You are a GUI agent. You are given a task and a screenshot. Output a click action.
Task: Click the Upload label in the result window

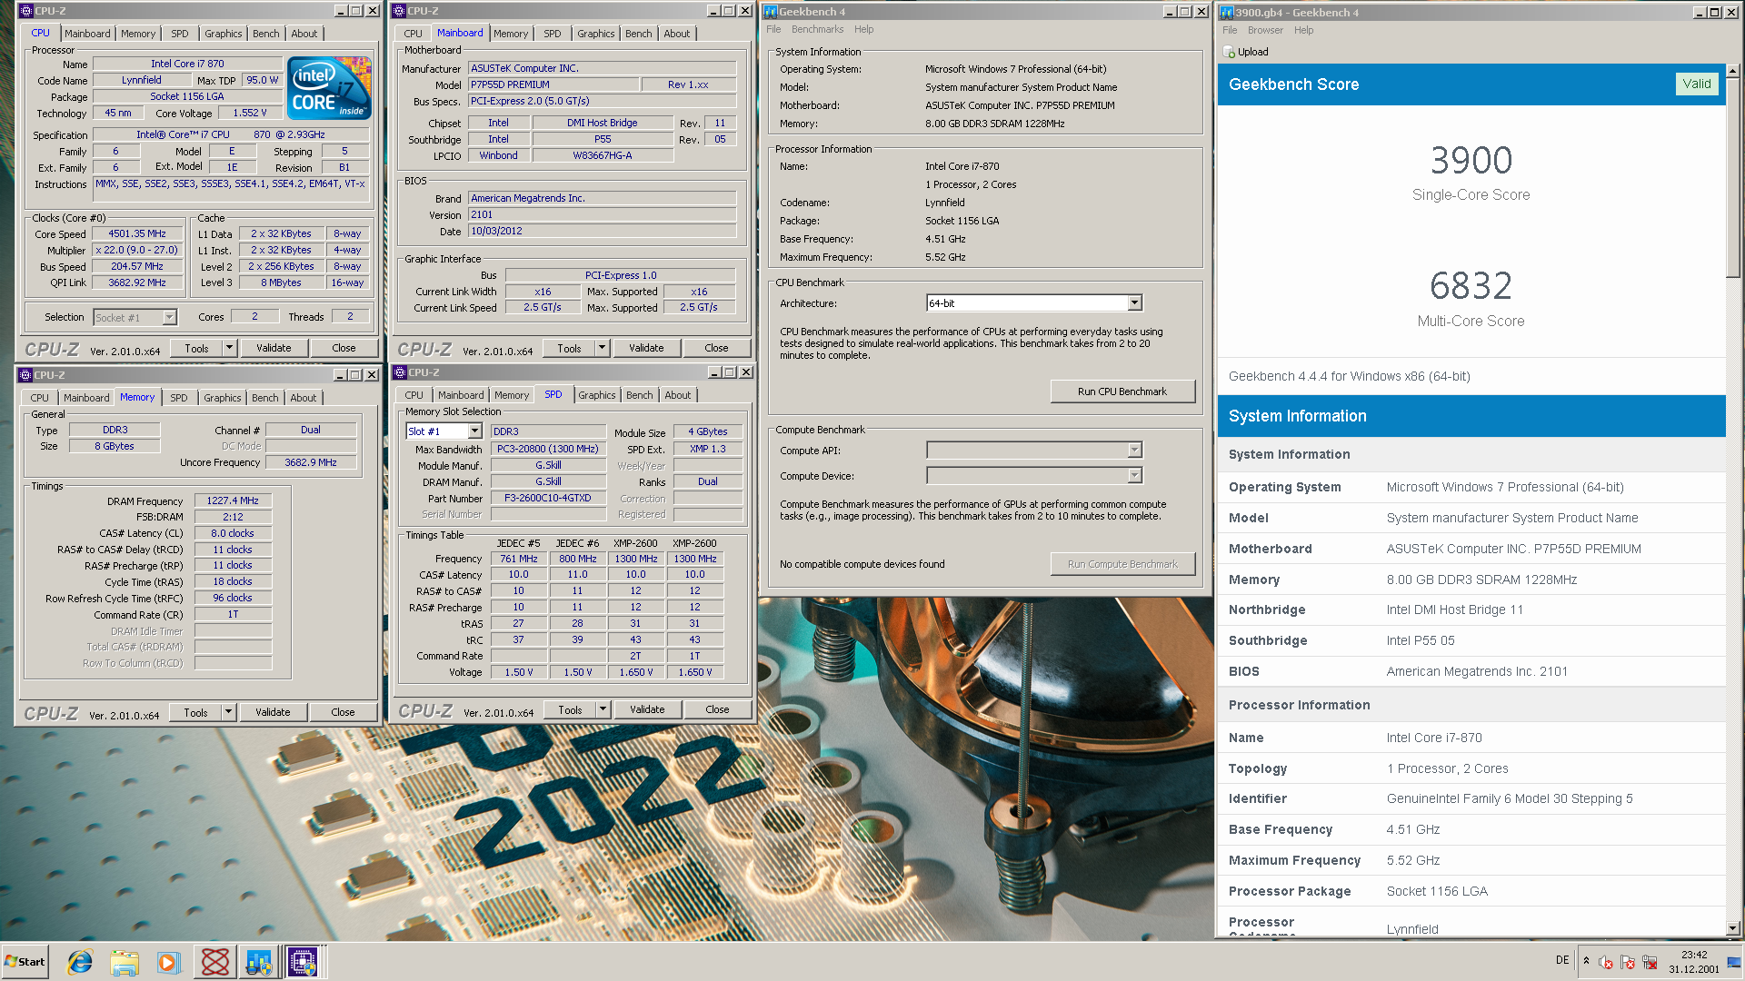pyautogui.click(x=1252, y=52)
